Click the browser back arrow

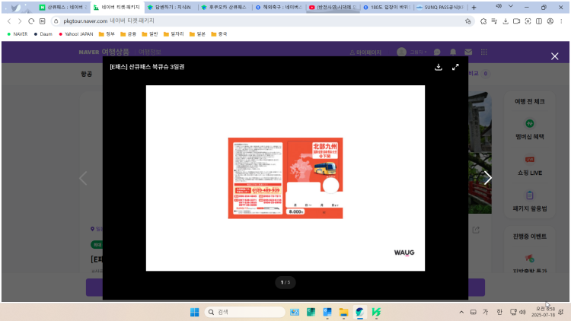[x=9, y=21]
